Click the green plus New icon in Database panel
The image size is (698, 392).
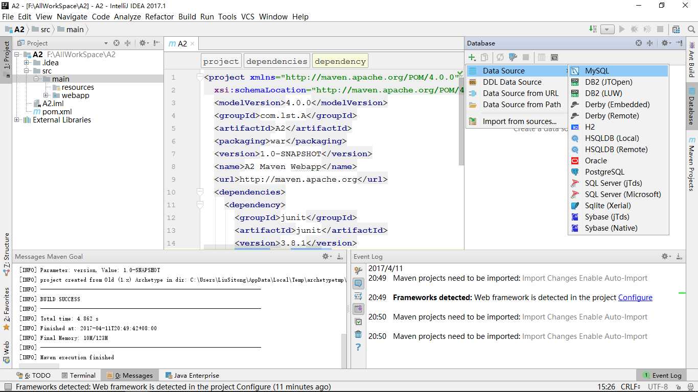click(x=472, y=58)
